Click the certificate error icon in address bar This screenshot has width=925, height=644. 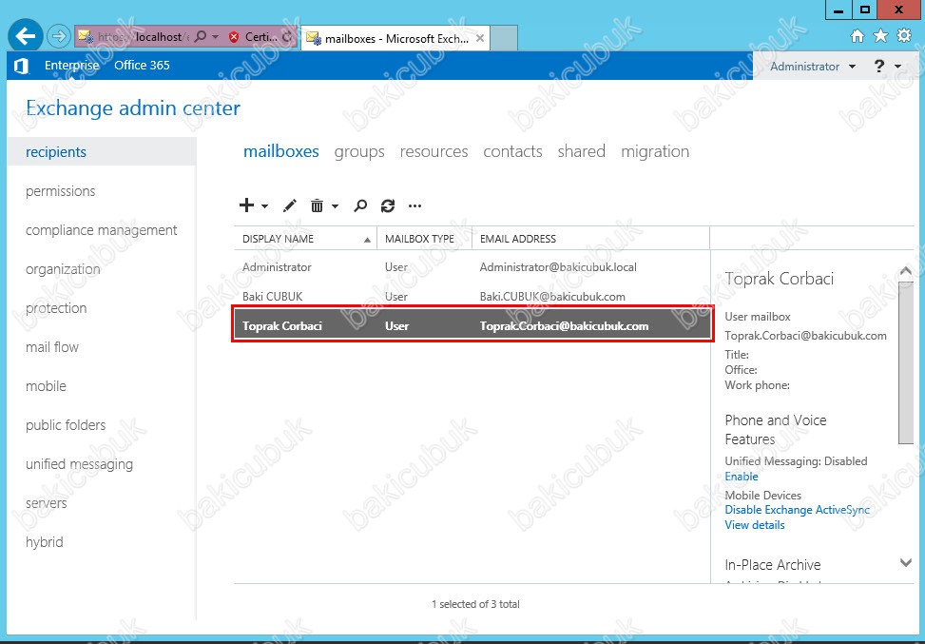point(234,36)
